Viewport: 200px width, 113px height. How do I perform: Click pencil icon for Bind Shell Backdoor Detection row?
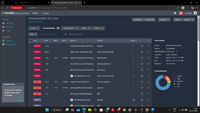[x=149, y=70]
